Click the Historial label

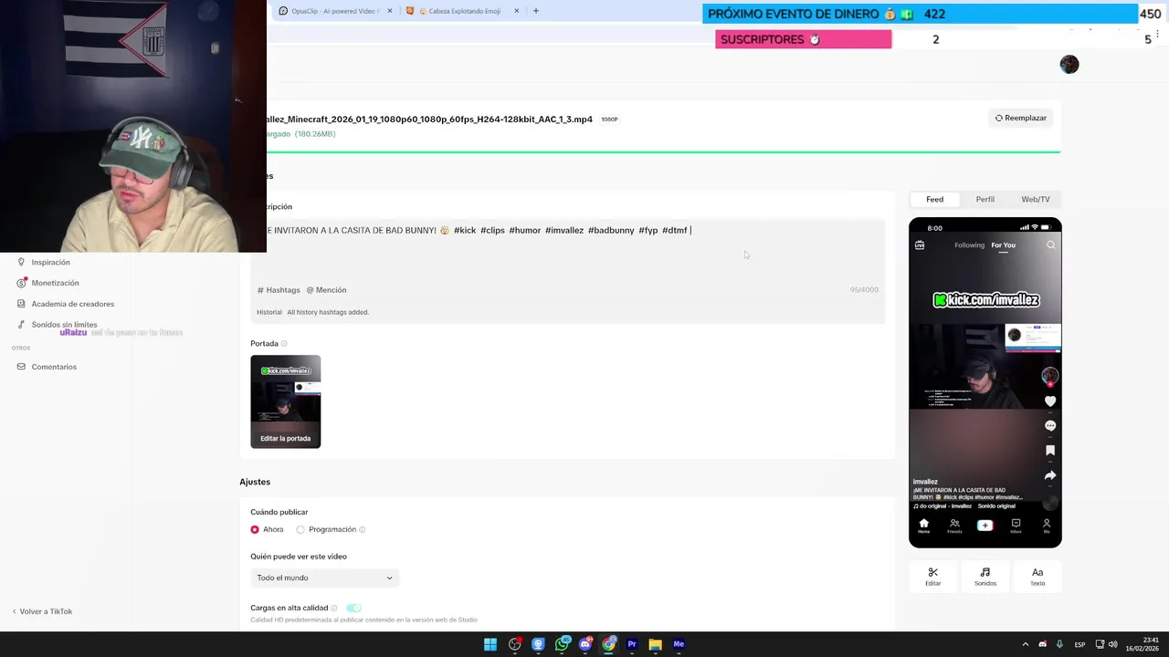[x=269, y=312]
